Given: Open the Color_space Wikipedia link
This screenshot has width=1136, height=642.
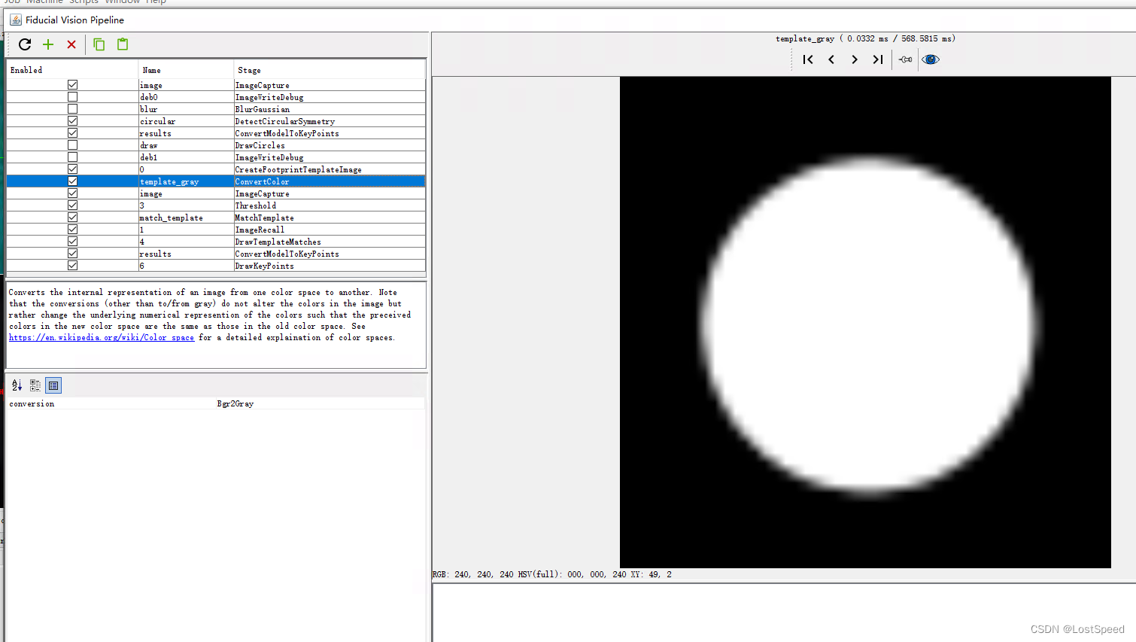Looking at the screenshot, I should (102, 338).
